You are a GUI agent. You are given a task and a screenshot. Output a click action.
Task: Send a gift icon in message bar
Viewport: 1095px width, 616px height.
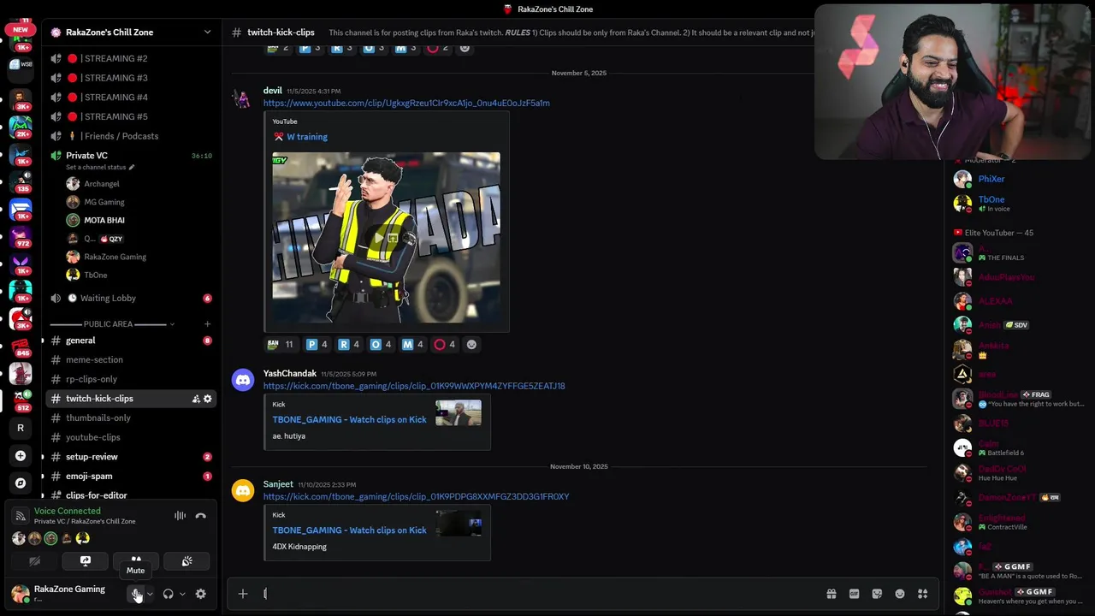click(831, 594)
